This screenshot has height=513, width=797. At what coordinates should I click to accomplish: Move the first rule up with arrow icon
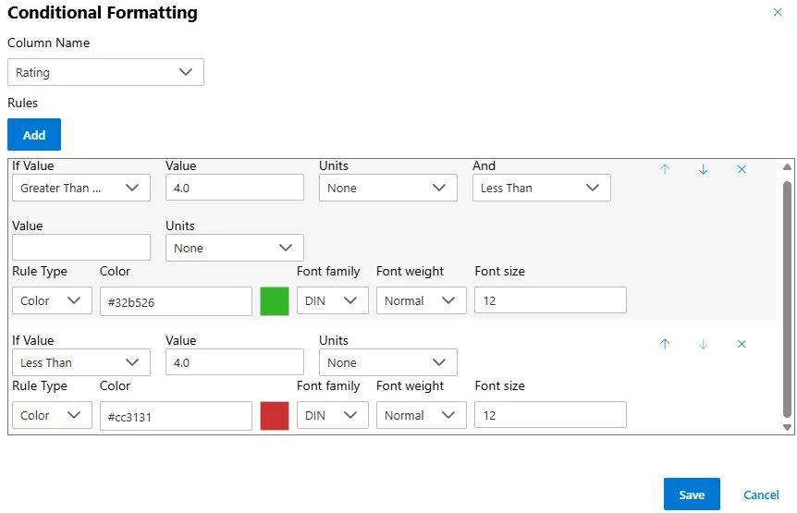coord(665,170)
